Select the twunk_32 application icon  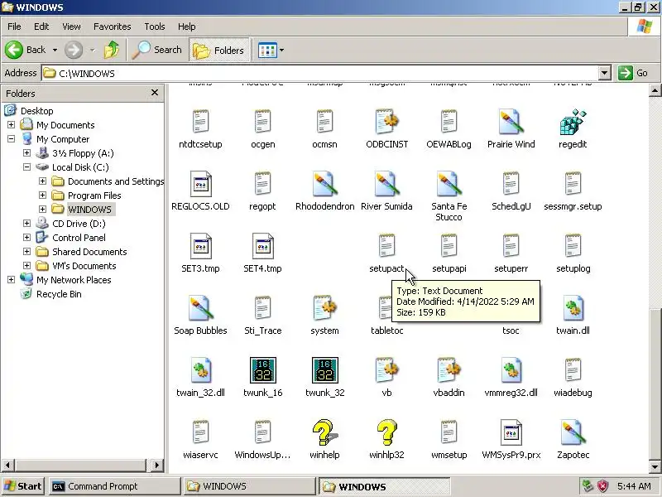324,370
